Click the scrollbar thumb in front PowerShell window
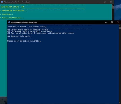This screenshot has width=121, height=104. point(120,28)
